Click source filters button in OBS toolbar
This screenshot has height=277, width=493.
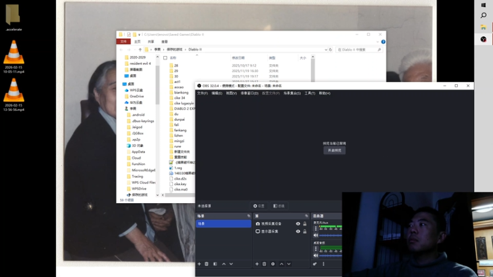tap(279, 206)
